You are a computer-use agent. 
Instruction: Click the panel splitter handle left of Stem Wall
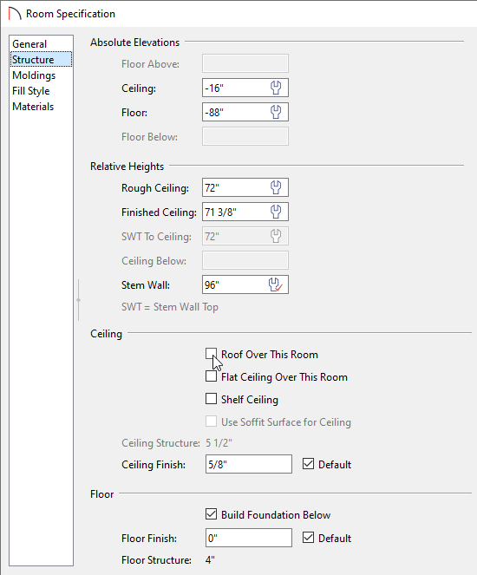pos(78,300)
